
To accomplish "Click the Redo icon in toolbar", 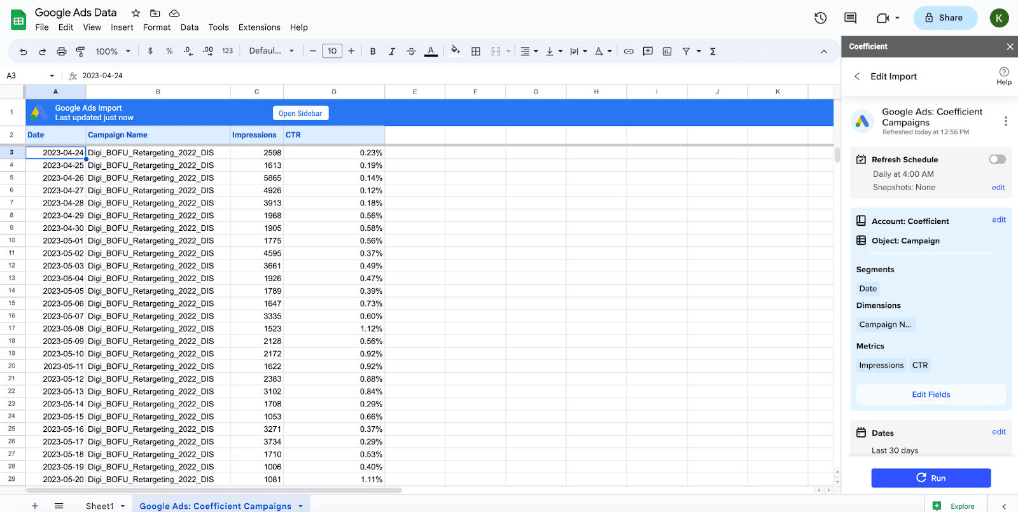I will coord(42,52).
